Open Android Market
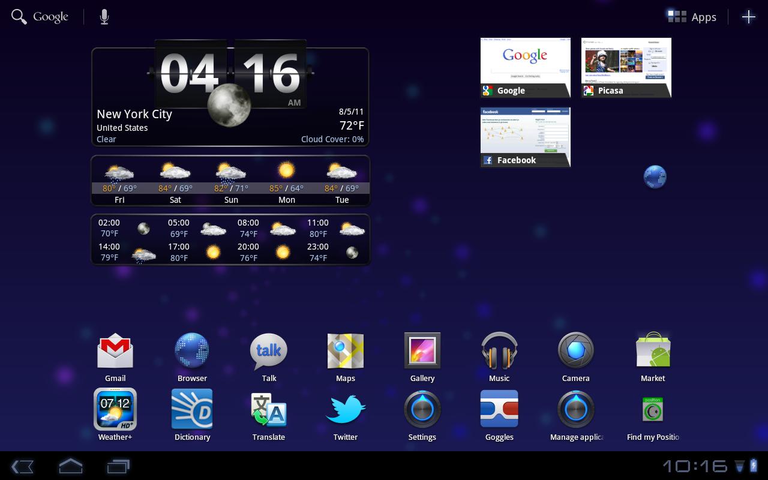This screenshot has height=480, width=768. [x=653, y=358]
